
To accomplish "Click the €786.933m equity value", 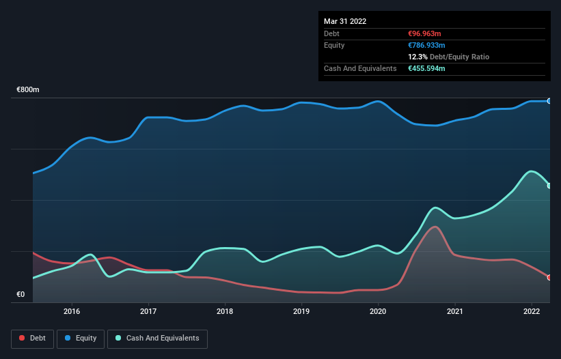I will point(426,45).
